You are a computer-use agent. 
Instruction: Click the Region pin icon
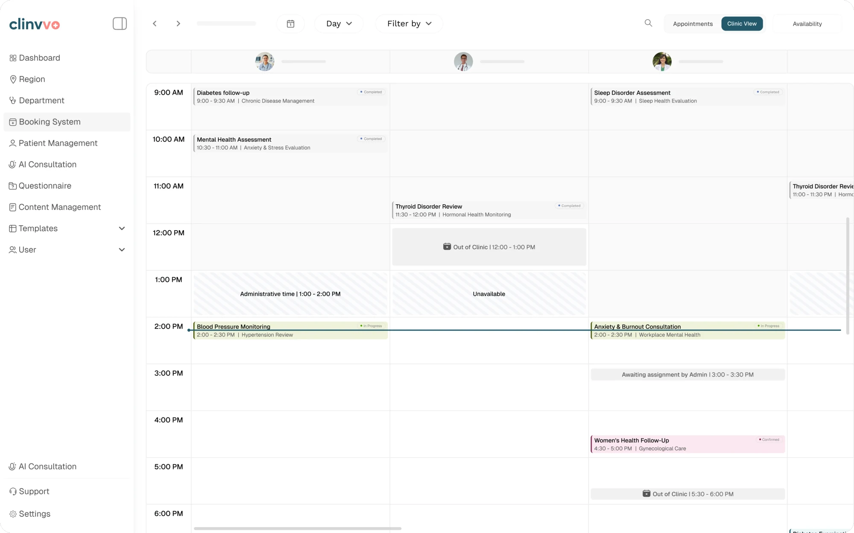(13, 79)
